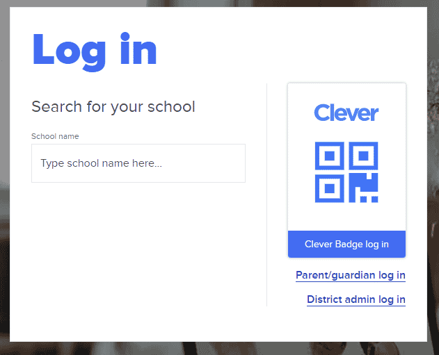Click the 'Search for your school' subheading
Screen dimensions: 439x355
pyautogui.click(x=113, y=107)
